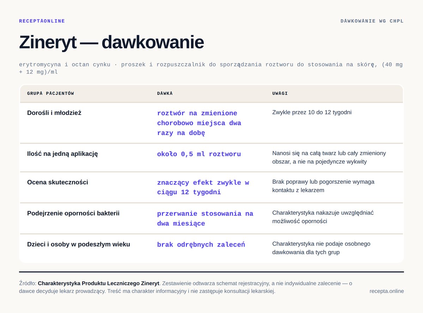Click 'Zwykle przez 10 do 12 tygodni'
The height and width of the screenshot is (313, 423).
point(312,112)
